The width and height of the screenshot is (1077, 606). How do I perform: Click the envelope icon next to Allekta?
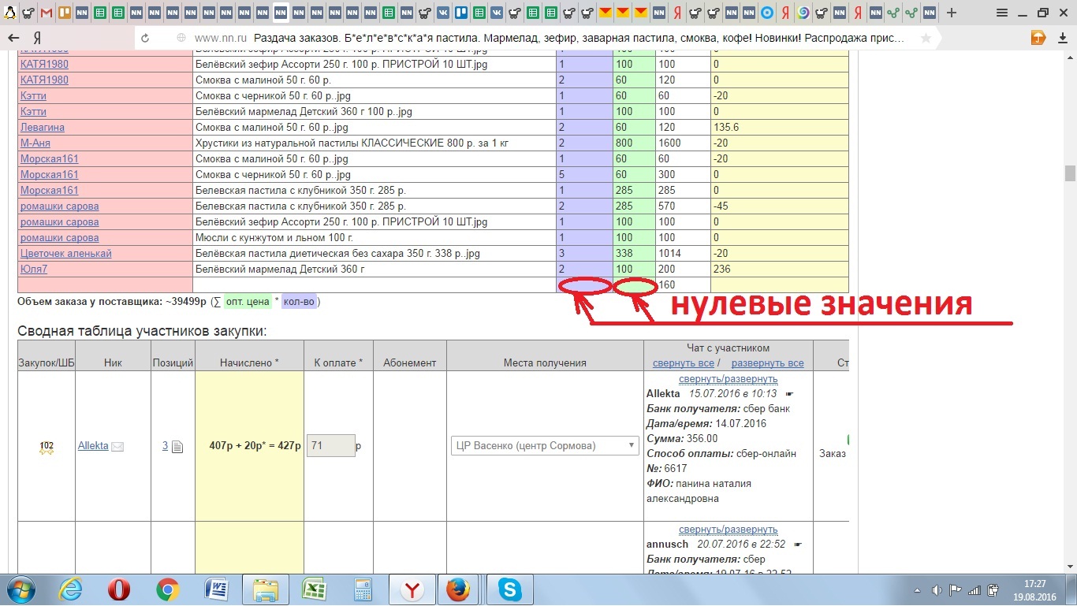click(x=117, y=447)
